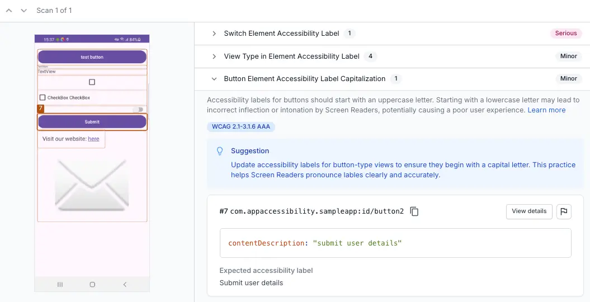
Task: Go to previous scan with up arrow
Action: (10, 11)
